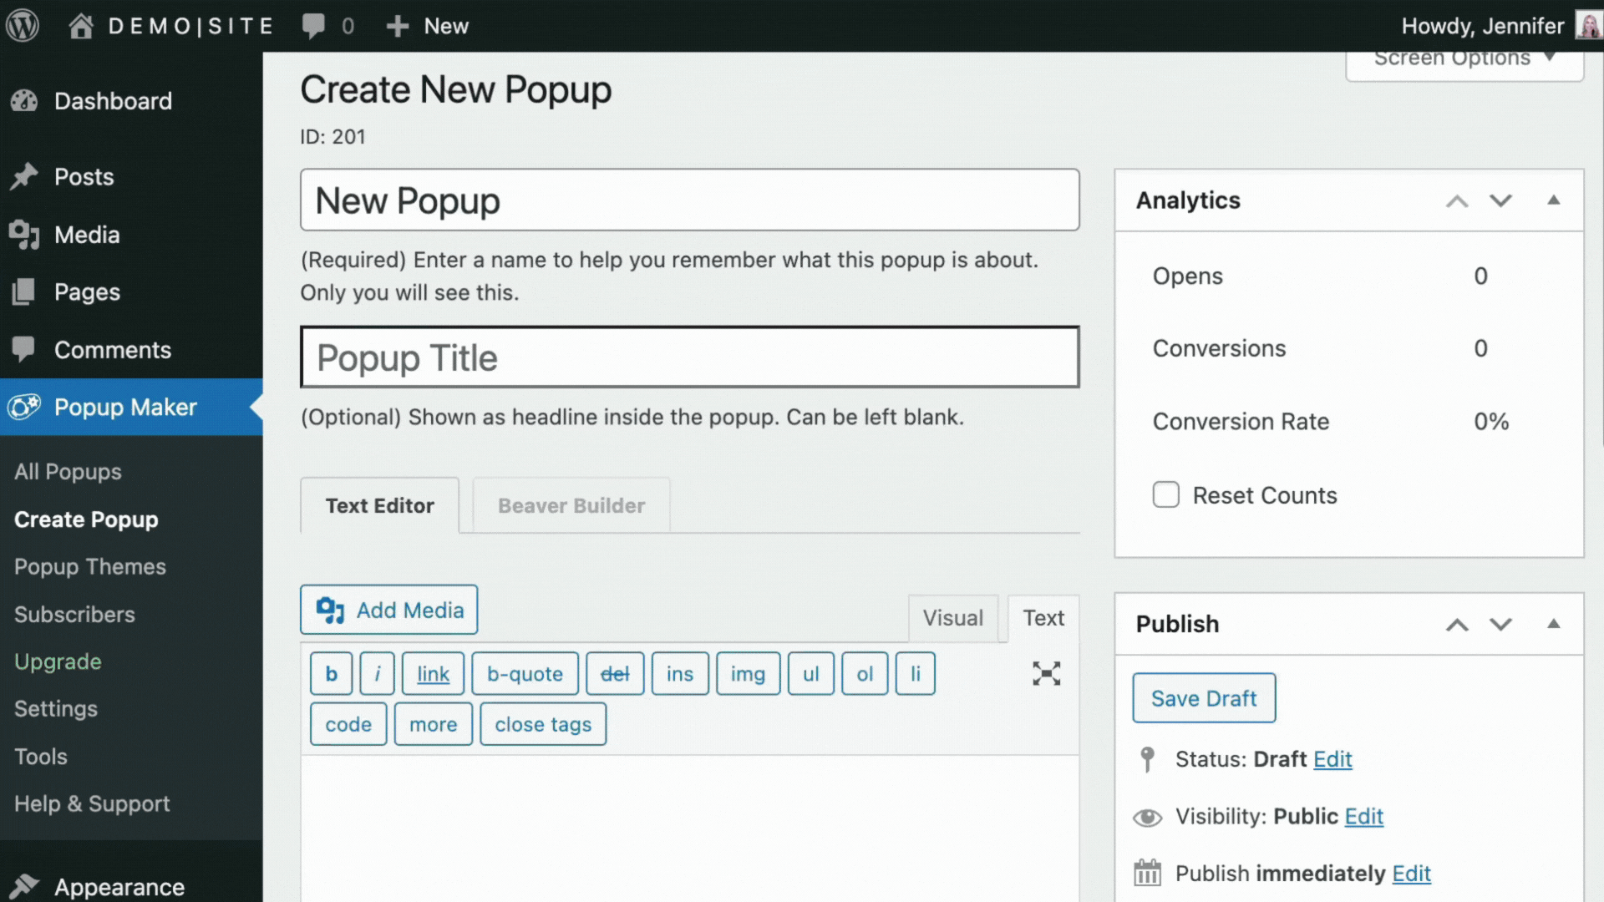Collapse the Analytics panel
The width and height of the screenshot is (1604, 902).
[1555, 200]
